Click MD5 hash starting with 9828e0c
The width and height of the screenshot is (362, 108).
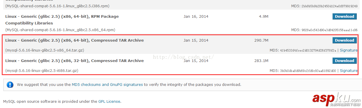click(x=329, y=30)
